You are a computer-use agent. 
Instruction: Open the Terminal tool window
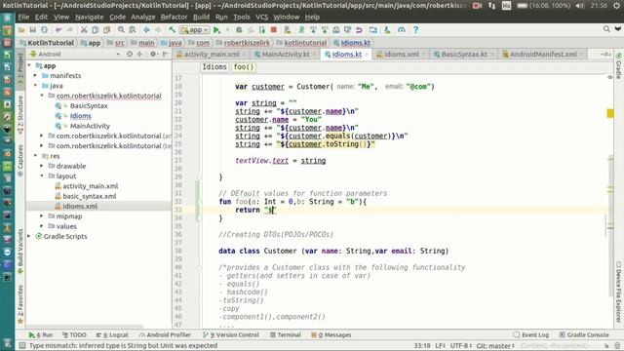point(286,335)
